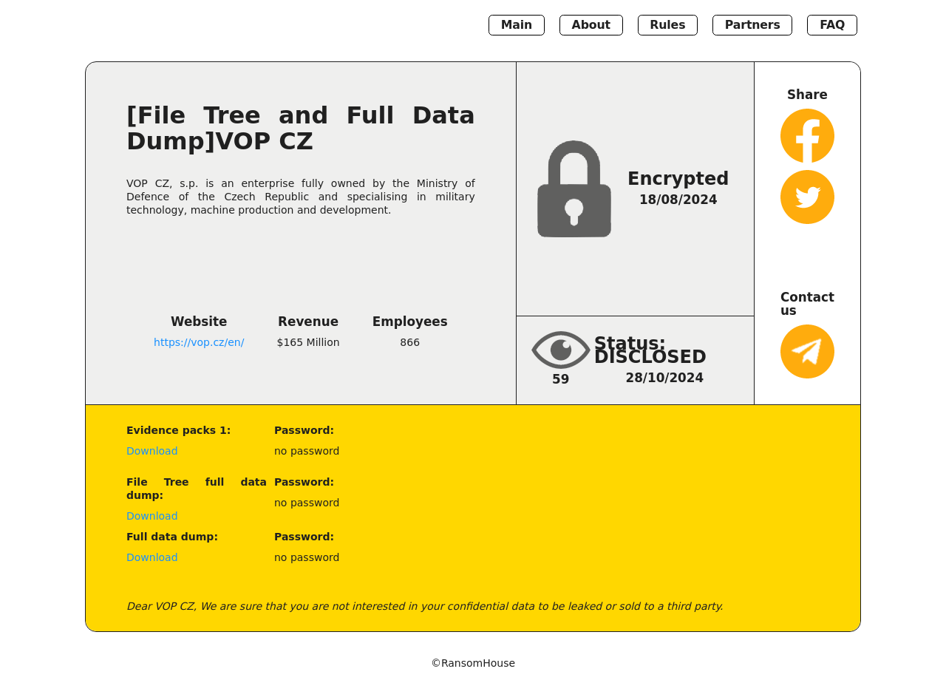Click the eye views icon
Image resolution: width=946 pixels, height=683 pixels.
pyautogui.click(x=560, y=350)
